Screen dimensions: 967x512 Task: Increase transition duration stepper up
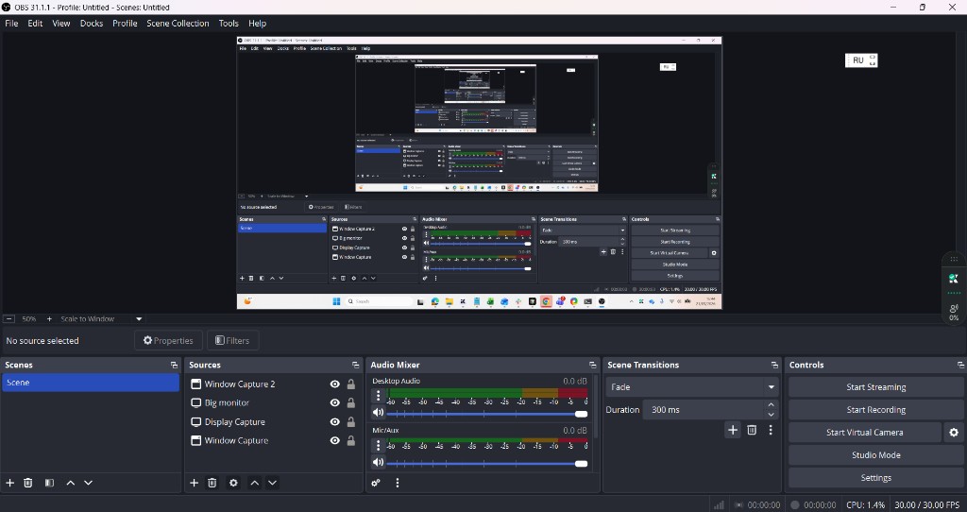coord(771,404)
